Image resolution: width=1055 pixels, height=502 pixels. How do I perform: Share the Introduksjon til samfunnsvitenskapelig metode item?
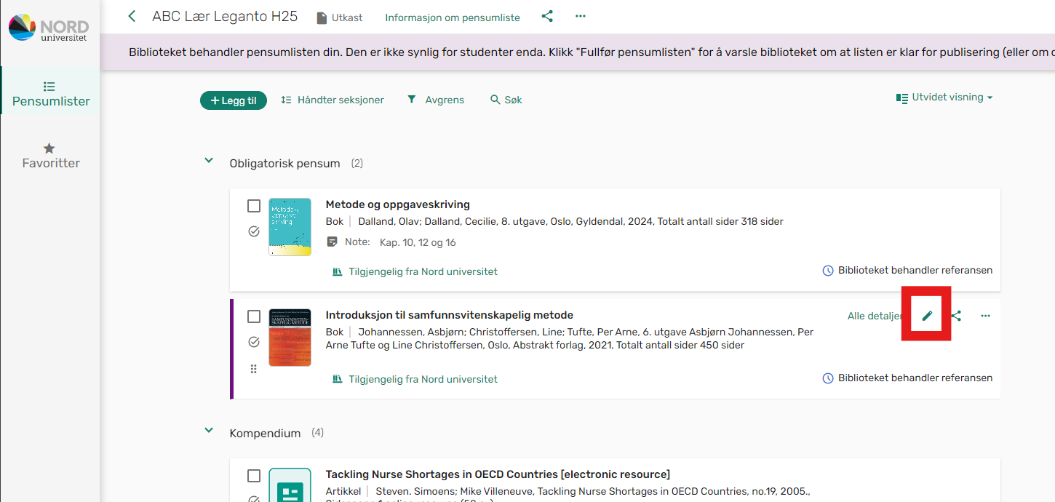point(956,316)
